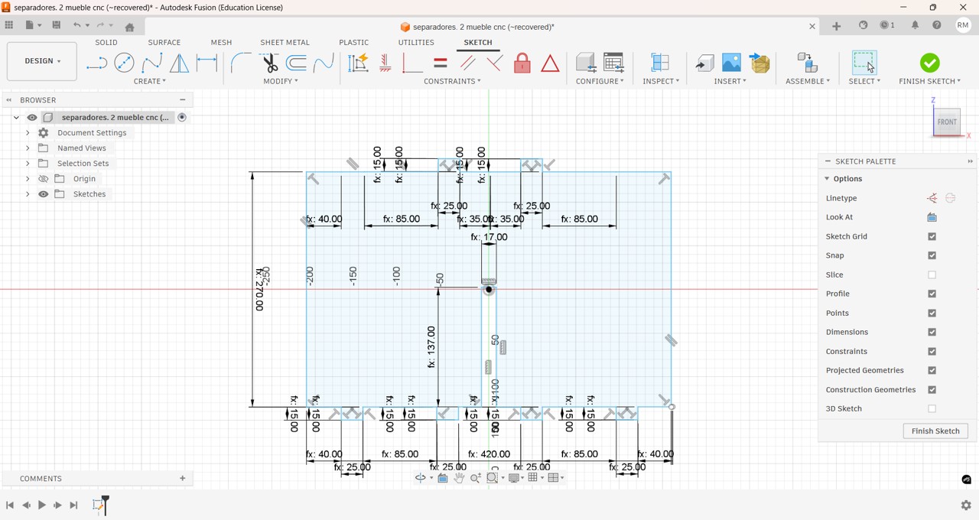This screenshot has height=520, width=979.
Task: Toggle the Dimensions checkbox
Action: (932, 332)
